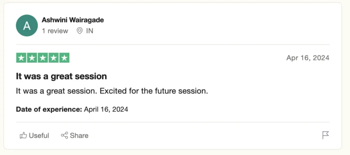Click the "April 16, 2024" experience date value

pos(106,109)
